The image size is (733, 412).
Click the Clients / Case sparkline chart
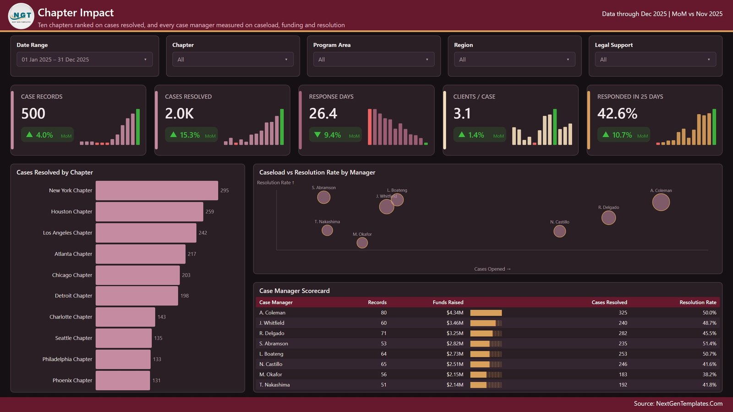pyautogui.click(x=542, y=127)
